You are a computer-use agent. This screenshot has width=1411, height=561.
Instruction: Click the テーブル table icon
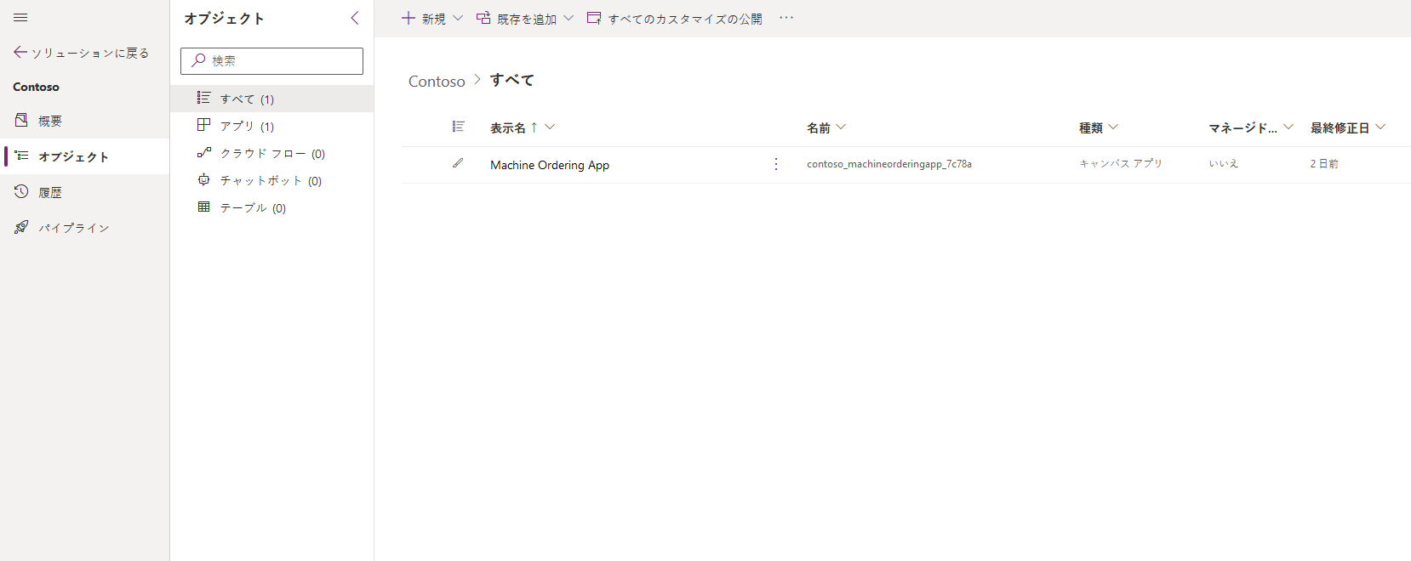(x=203, y=207)
